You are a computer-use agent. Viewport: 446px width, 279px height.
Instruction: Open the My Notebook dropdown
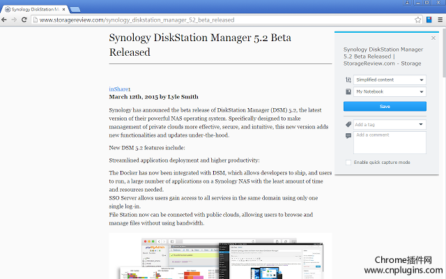click(390, 91)
